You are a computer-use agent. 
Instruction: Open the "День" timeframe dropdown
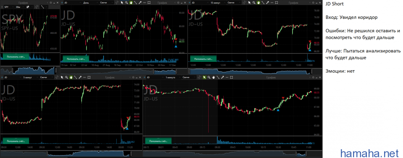pos(91,3)
